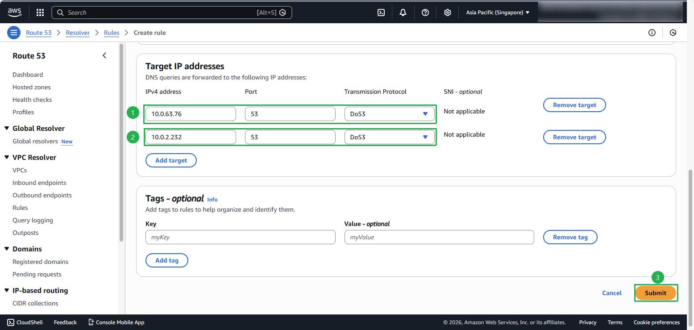
Task: Open the notifications bell
Action: (x=403, y=13)
